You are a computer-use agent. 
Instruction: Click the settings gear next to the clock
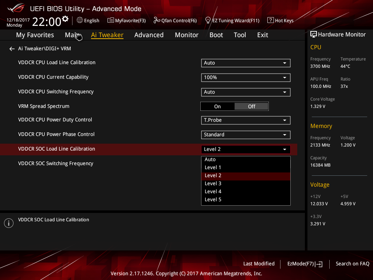[65, 19]
